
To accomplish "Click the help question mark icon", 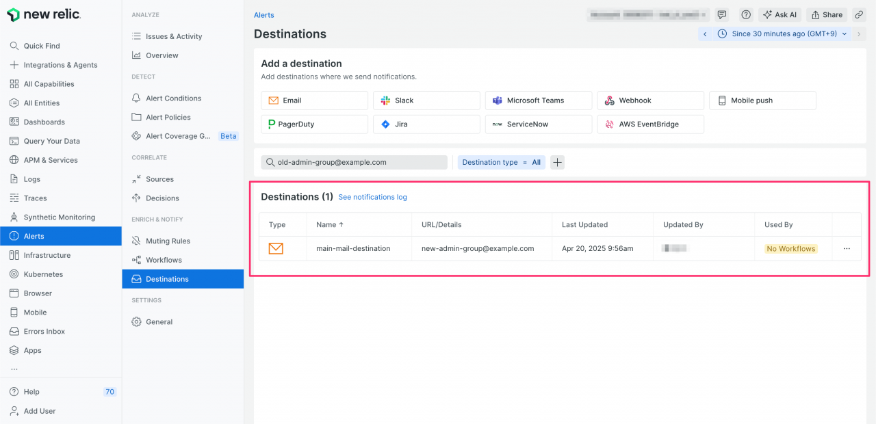I will (746, 14).
